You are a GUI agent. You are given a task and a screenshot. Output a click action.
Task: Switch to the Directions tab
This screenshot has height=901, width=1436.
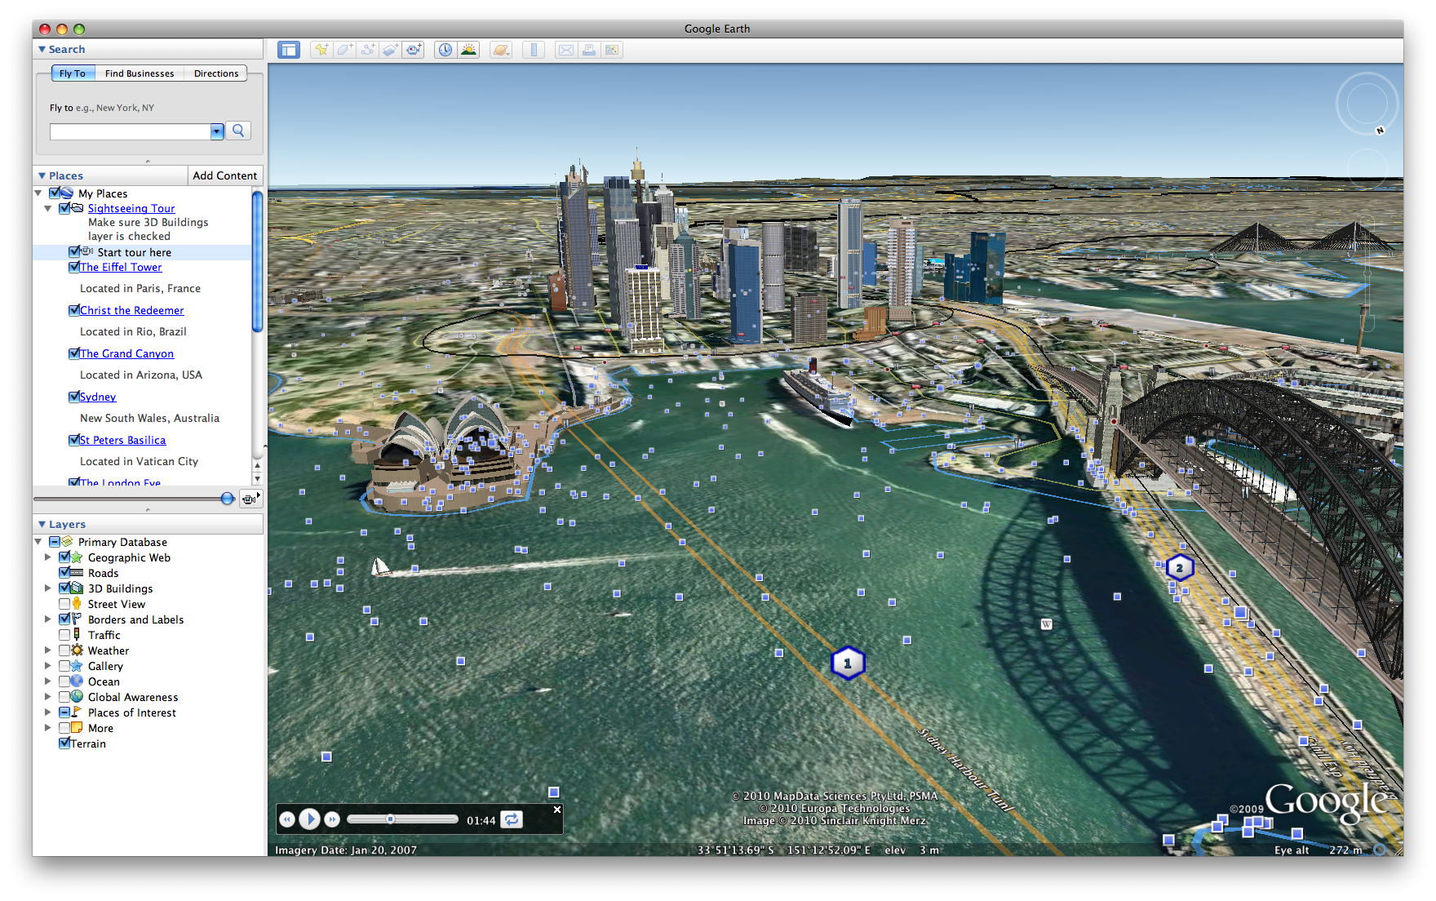pyautogui.click(x=216, y=73)
